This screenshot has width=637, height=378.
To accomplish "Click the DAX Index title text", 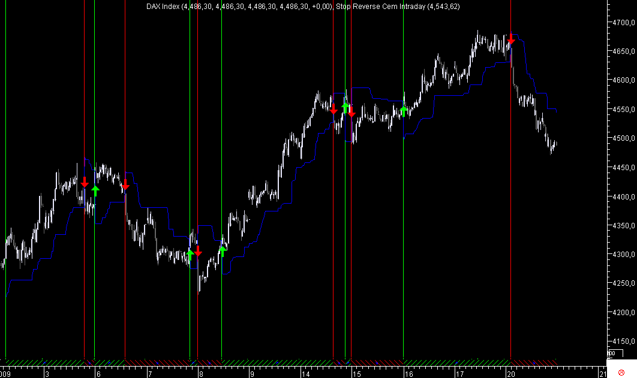I will pyautogui.click(x=240, y=7).
